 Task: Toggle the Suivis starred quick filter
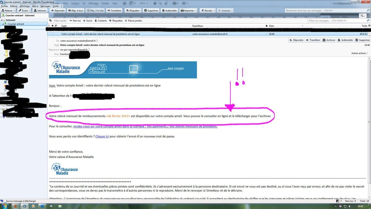(88, 21)
